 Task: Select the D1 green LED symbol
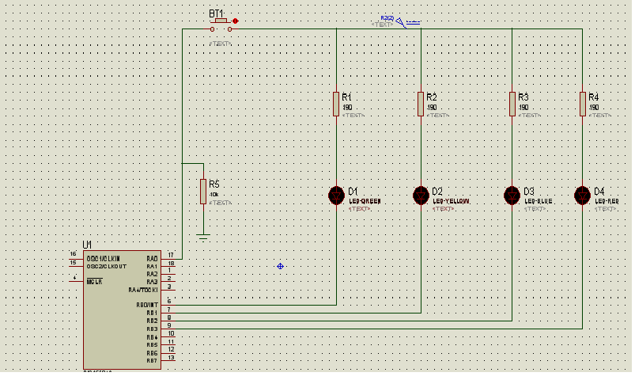point(336,196)
